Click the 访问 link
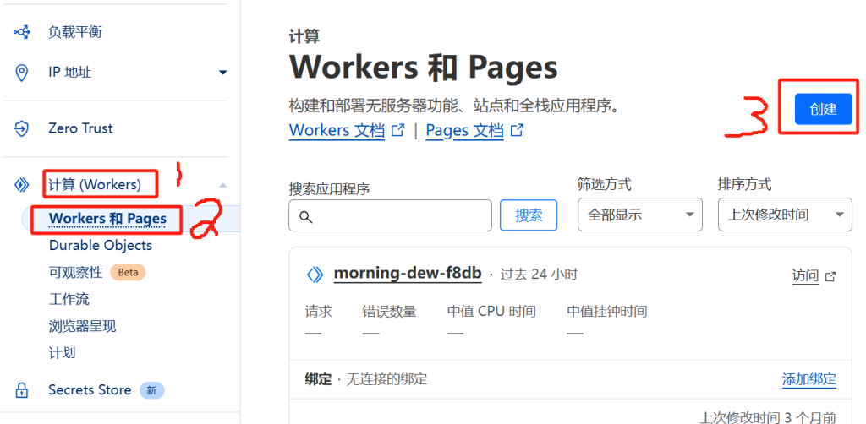This screenshot has width=866, height=424. [x=805, y=275]
